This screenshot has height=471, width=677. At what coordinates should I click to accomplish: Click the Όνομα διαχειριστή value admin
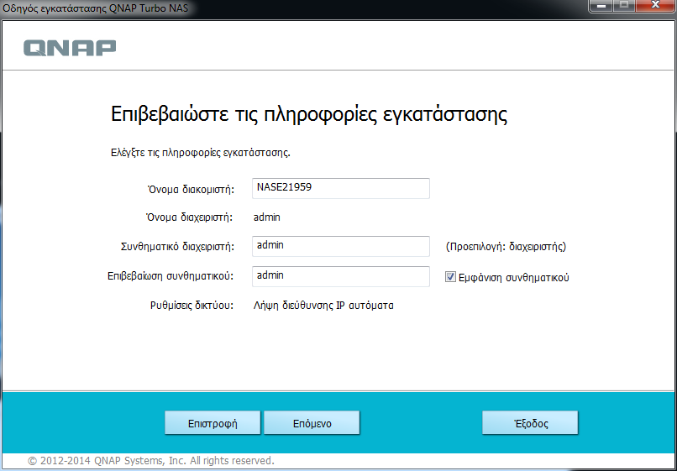(267, 217)
